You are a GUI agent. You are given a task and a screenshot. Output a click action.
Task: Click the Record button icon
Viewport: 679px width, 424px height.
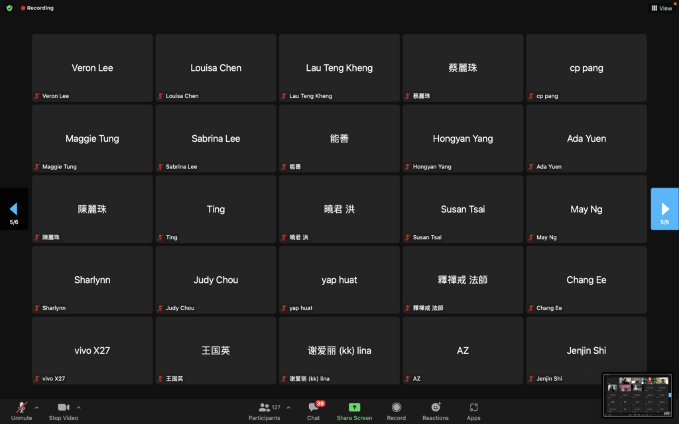396,407
